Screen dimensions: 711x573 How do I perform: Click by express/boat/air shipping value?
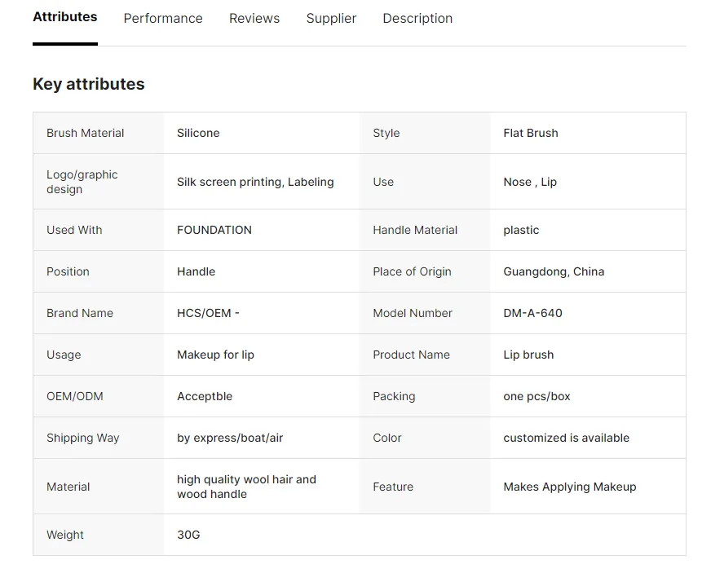pos(230,438)
